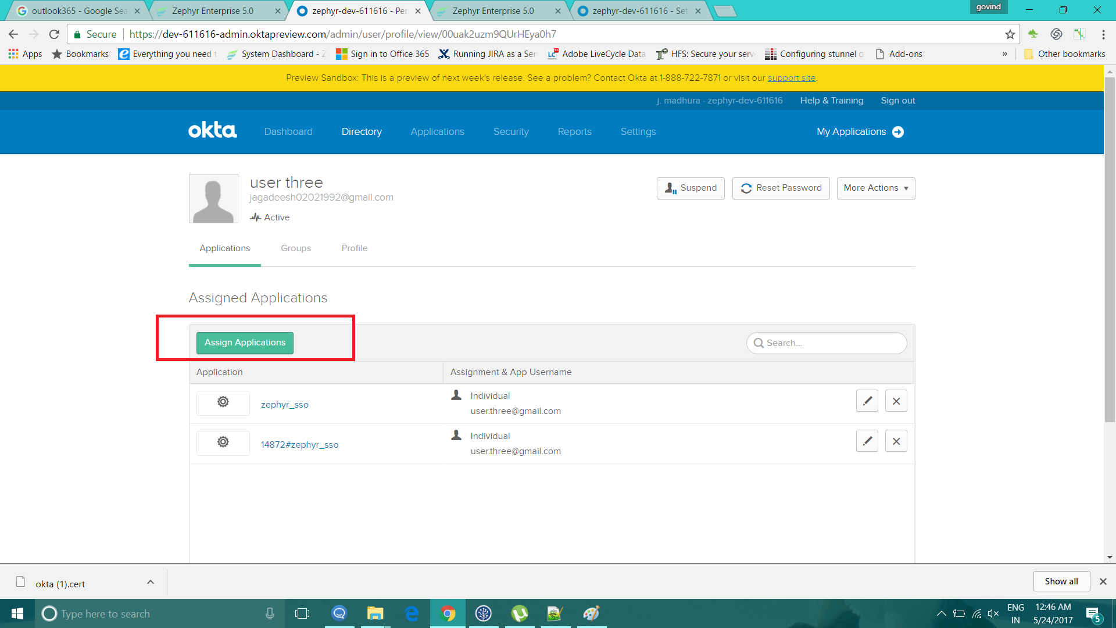Open File Explorer from the taskbar

pos(375,613)
